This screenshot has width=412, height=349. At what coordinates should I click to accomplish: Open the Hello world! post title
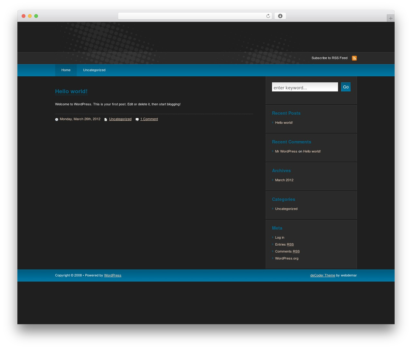click(x=71, y=91)
